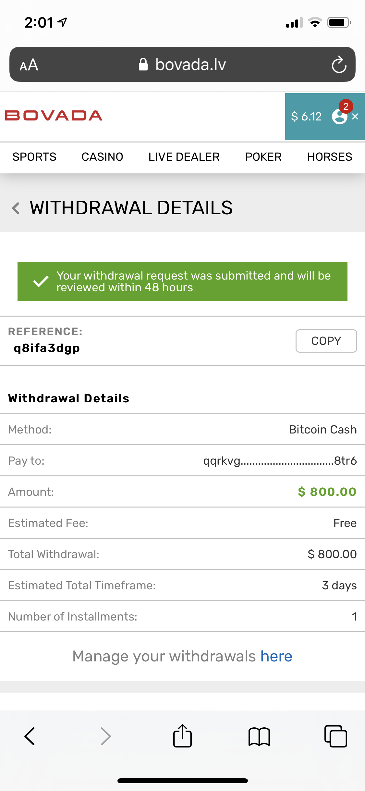Tap the Safari share icon

click(182, 736)
